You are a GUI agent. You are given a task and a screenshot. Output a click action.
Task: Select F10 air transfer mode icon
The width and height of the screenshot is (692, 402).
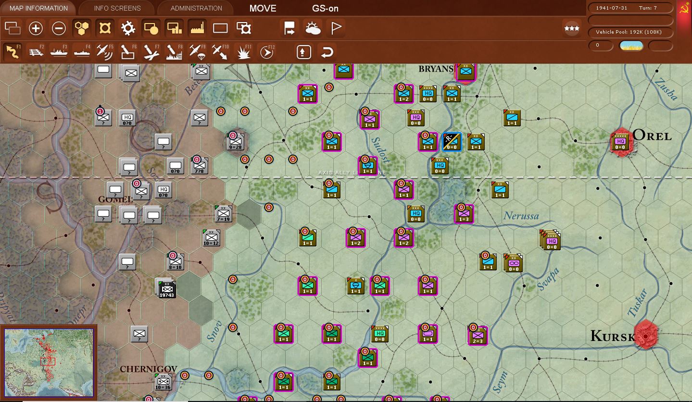point(220,52)
